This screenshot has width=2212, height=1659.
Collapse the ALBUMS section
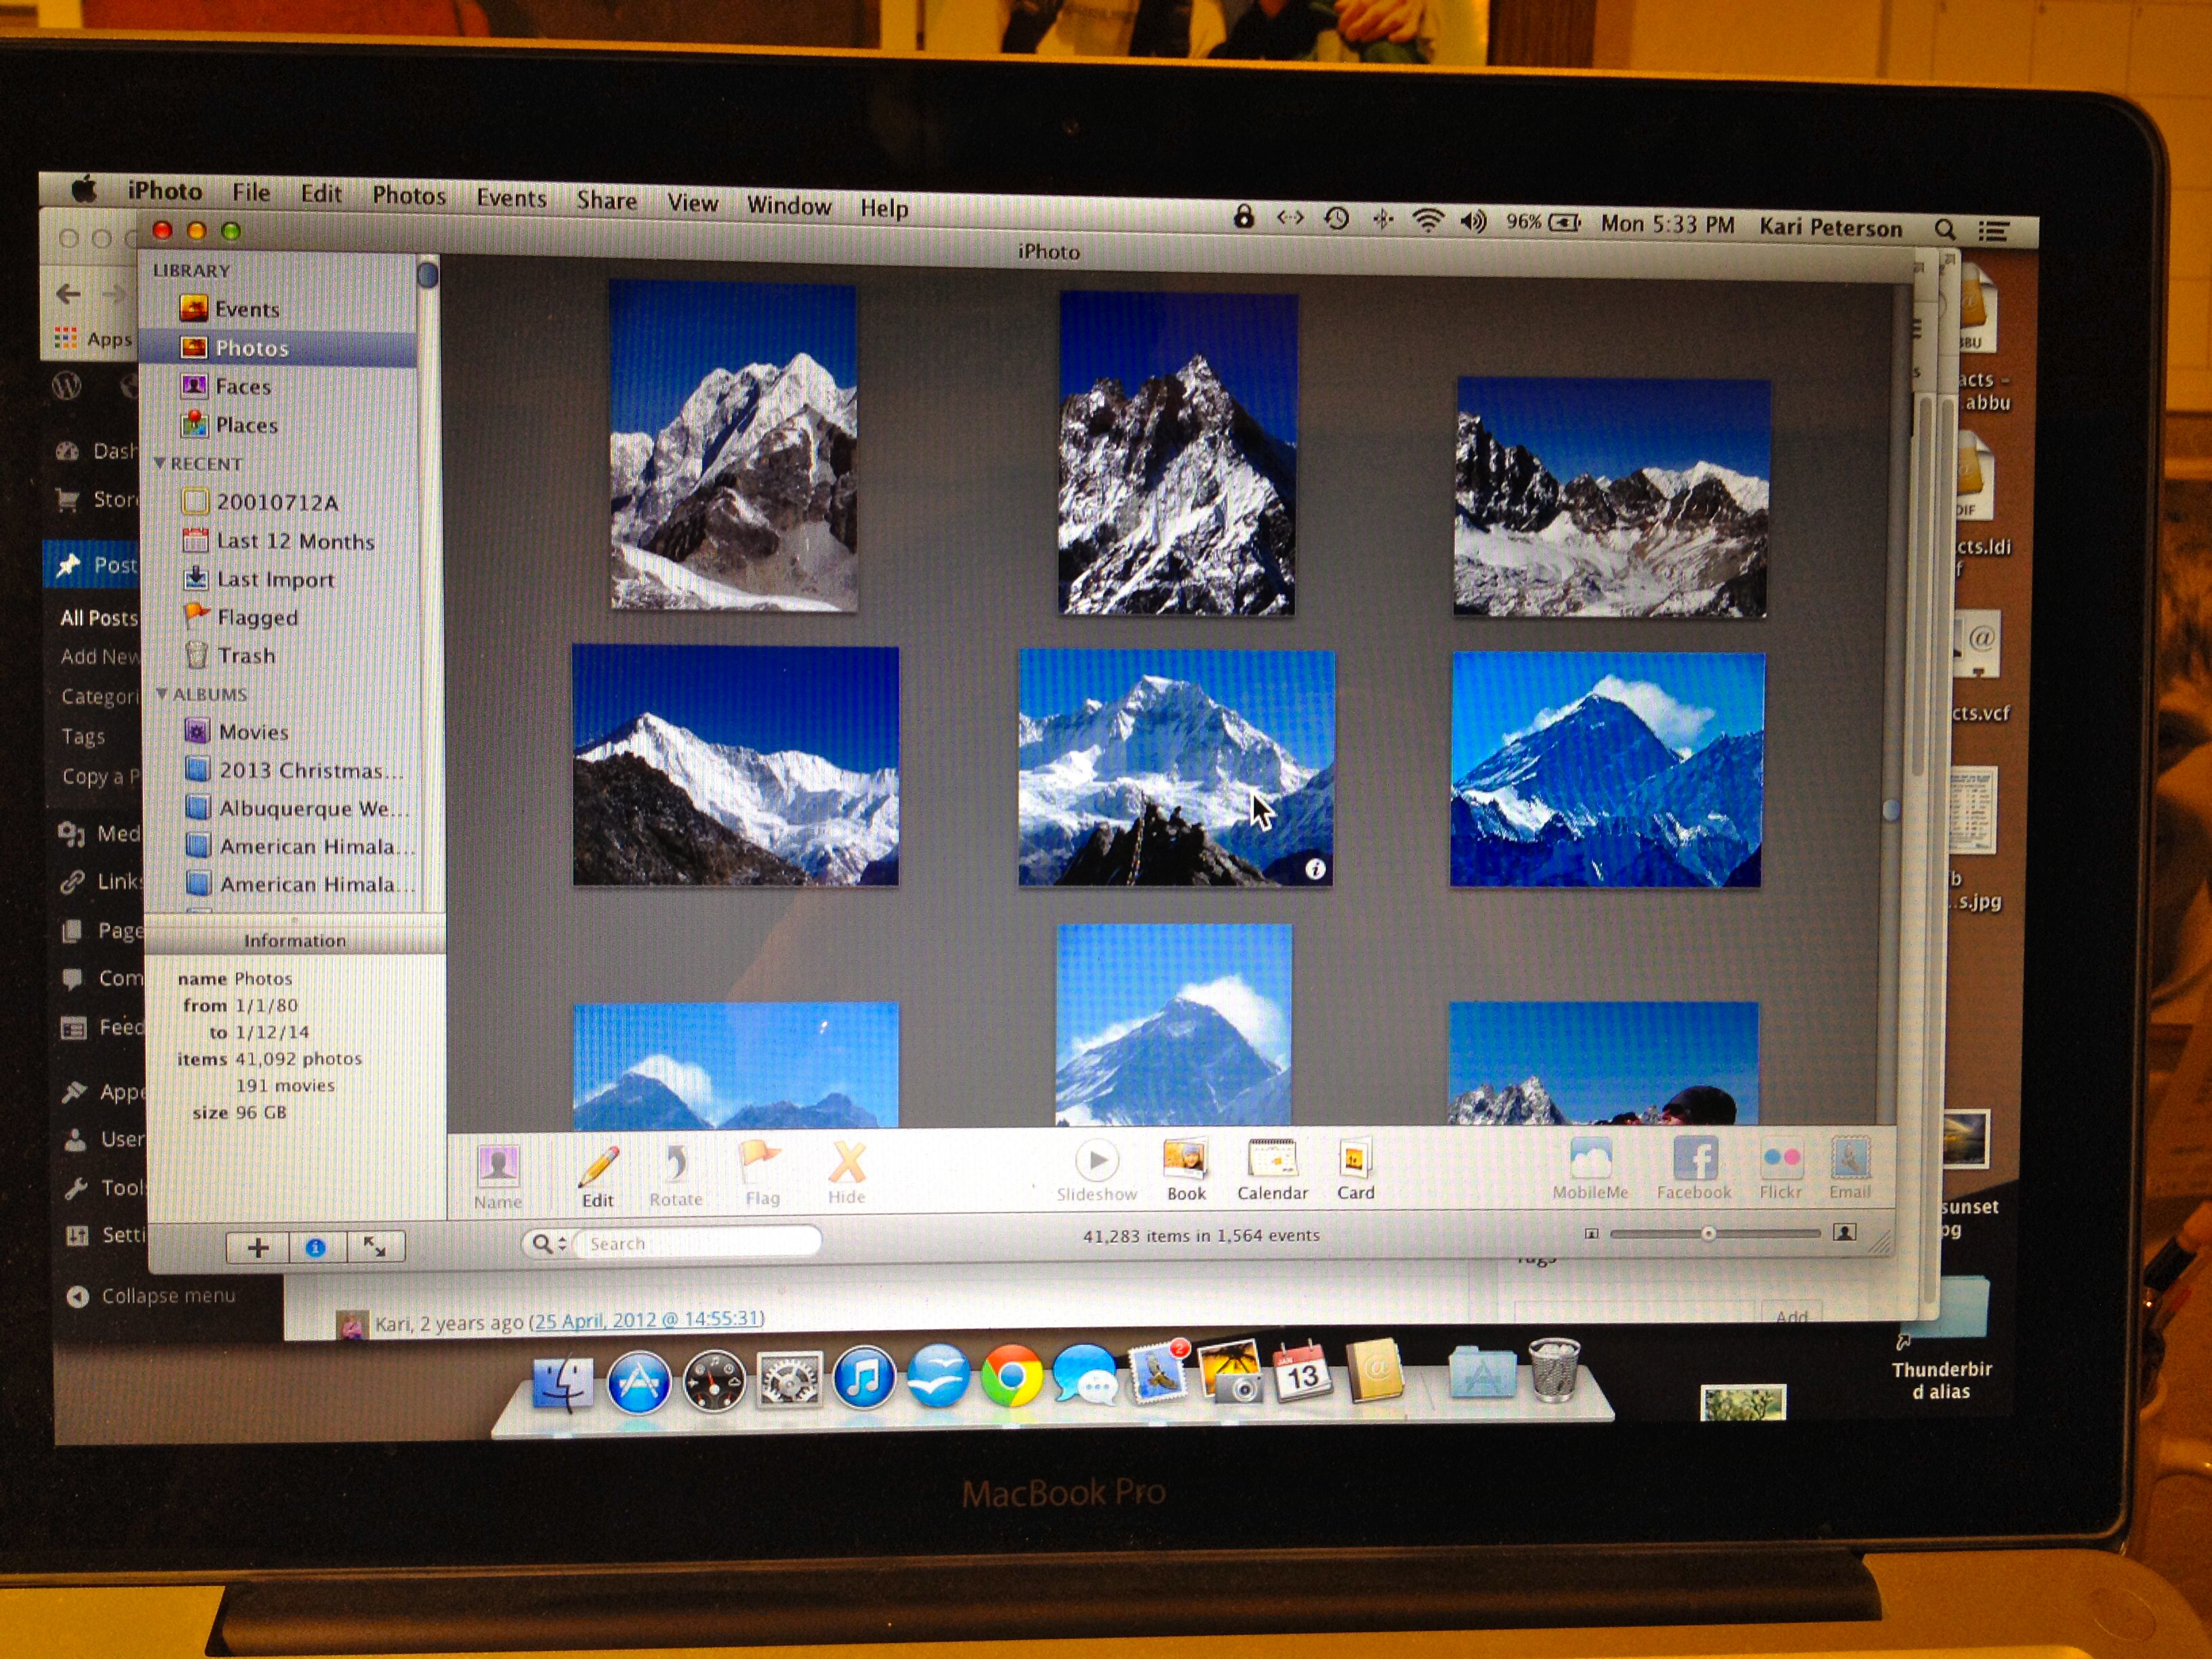coord(162,694)
